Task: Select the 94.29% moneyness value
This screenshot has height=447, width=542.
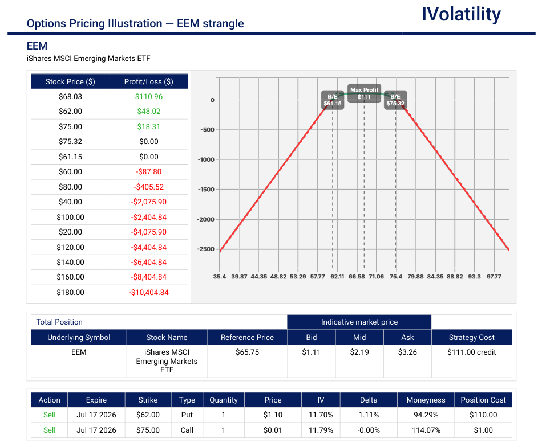Action: [426, 415]
